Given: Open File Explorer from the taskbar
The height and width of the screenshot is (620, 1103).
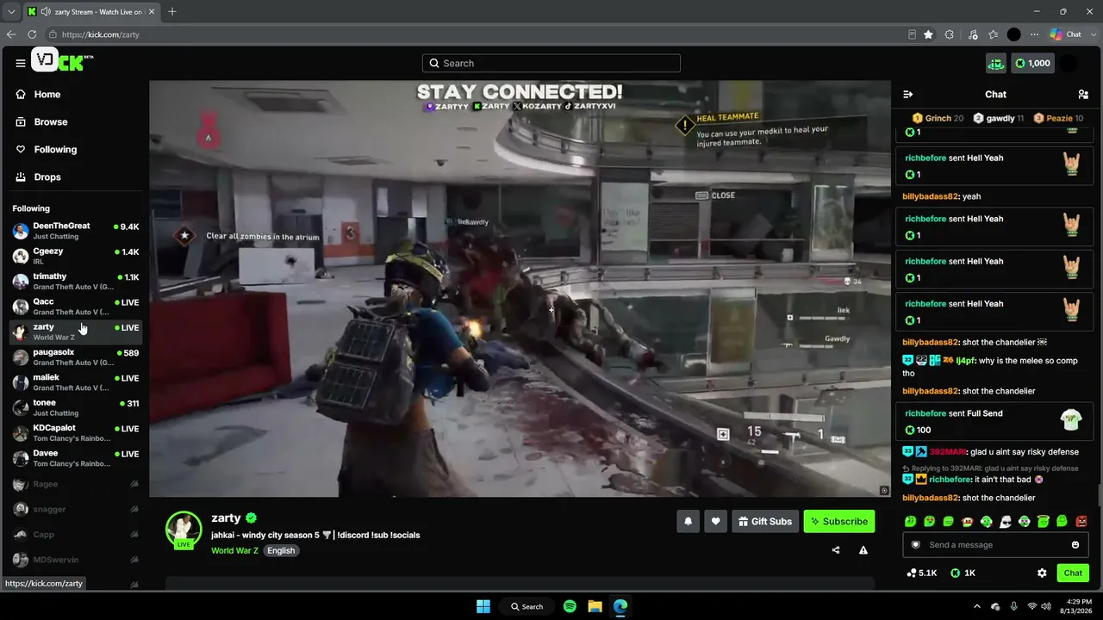Looking at the screenshot, I should click(x=595, y=606).
